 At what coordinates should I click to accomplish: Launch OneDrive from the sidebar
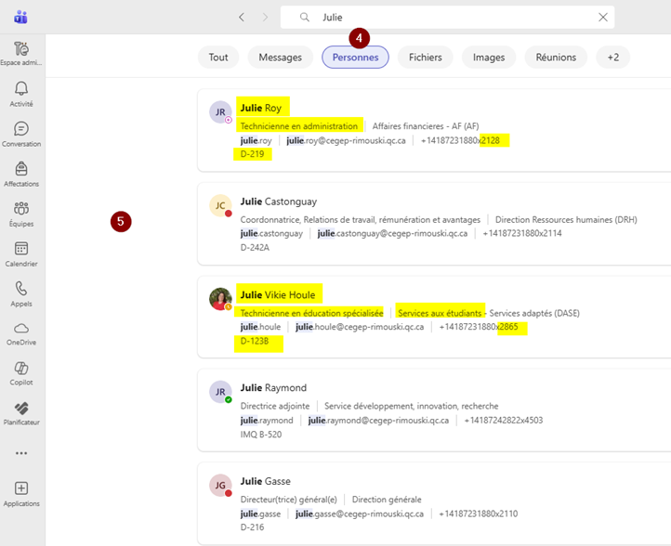[21, 332]
